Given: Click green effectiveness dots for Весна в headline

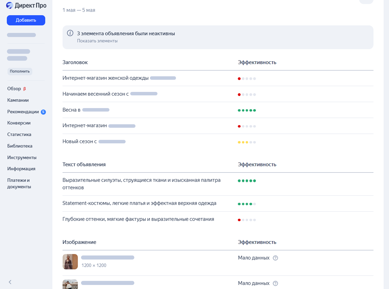Looking at the screenshot, I should [247, 110].
